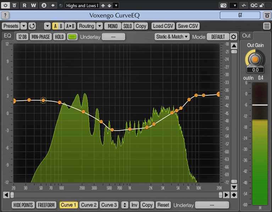Click the window mode icon beside GT
Viewport: 272px width, 212px height.
click(x=267, y=16)
